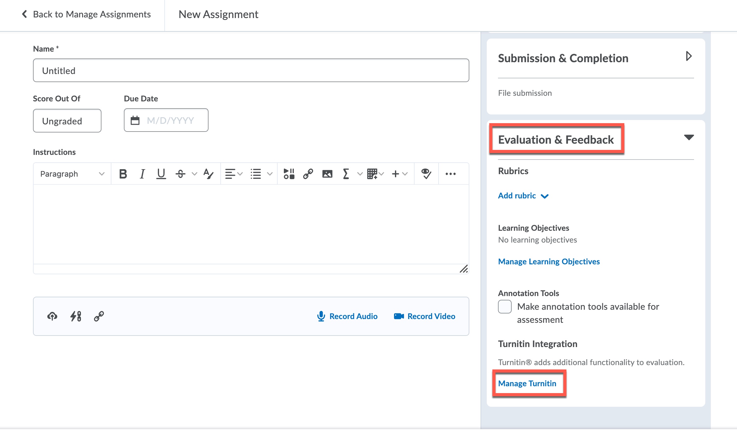Click the File submission summary text
The image size is (737, 436).
pos(525,93)
